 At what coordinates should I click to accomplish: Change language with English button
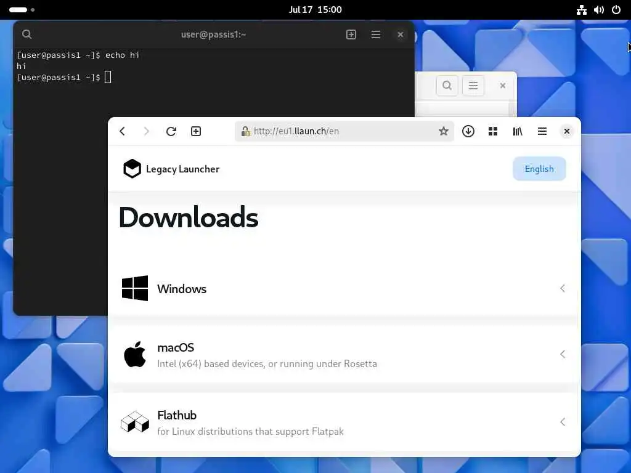pyautogui.click(x=539, y=169)
